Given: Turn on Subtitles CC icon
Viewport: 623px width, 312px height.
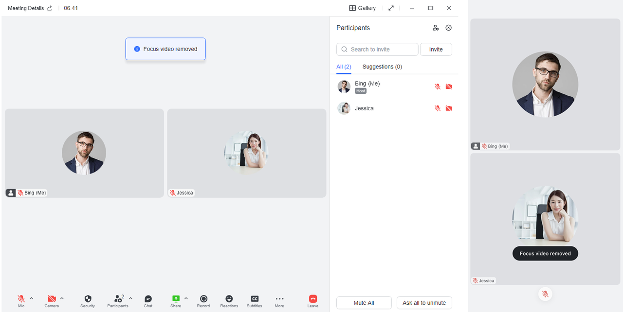Looking at the screenshot, I should [255, 299].
